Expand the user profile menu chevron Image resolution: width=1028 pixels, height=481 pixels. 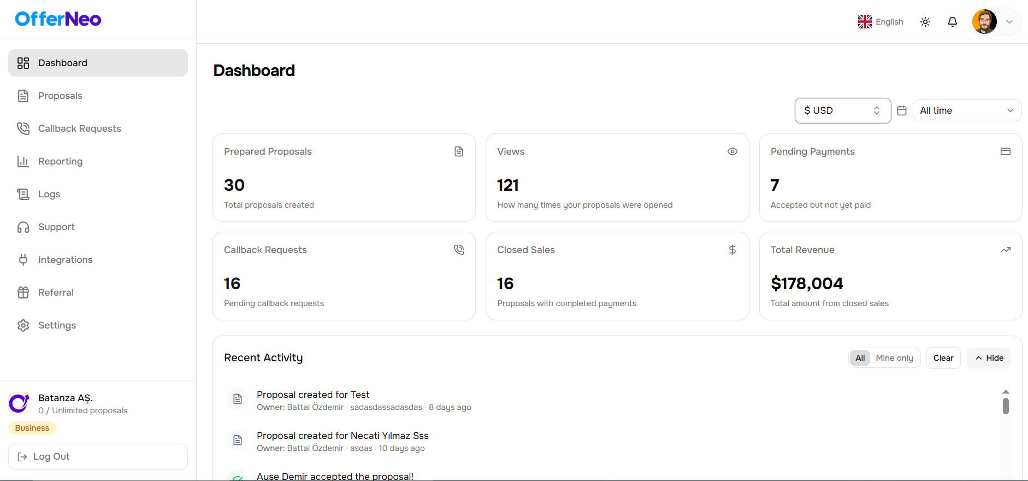coord(1009,22)
